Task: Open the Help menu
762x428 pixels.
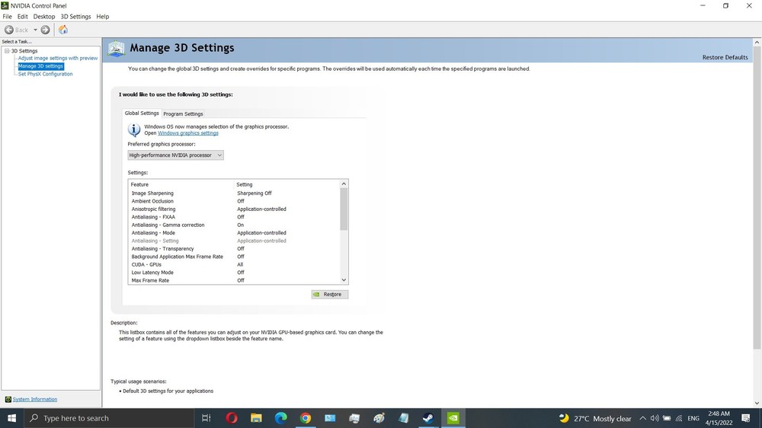Action: 103,17
